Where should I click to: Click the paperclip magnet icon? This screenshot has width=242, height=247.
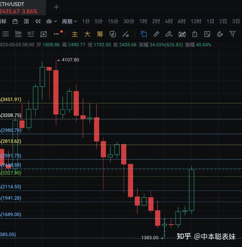[x=220, y=34]
